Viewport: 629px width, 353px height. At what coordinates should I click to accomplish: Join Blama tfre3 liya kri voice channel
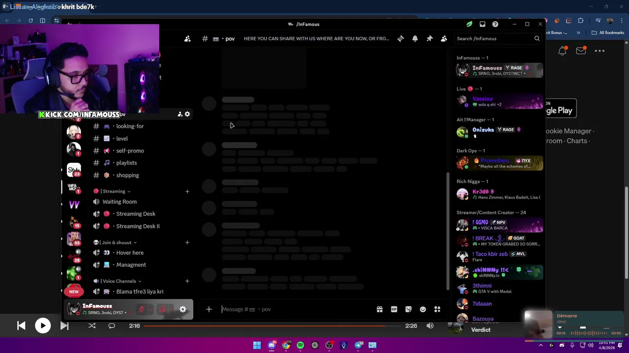pyautogui.click(x=140, y=291)
